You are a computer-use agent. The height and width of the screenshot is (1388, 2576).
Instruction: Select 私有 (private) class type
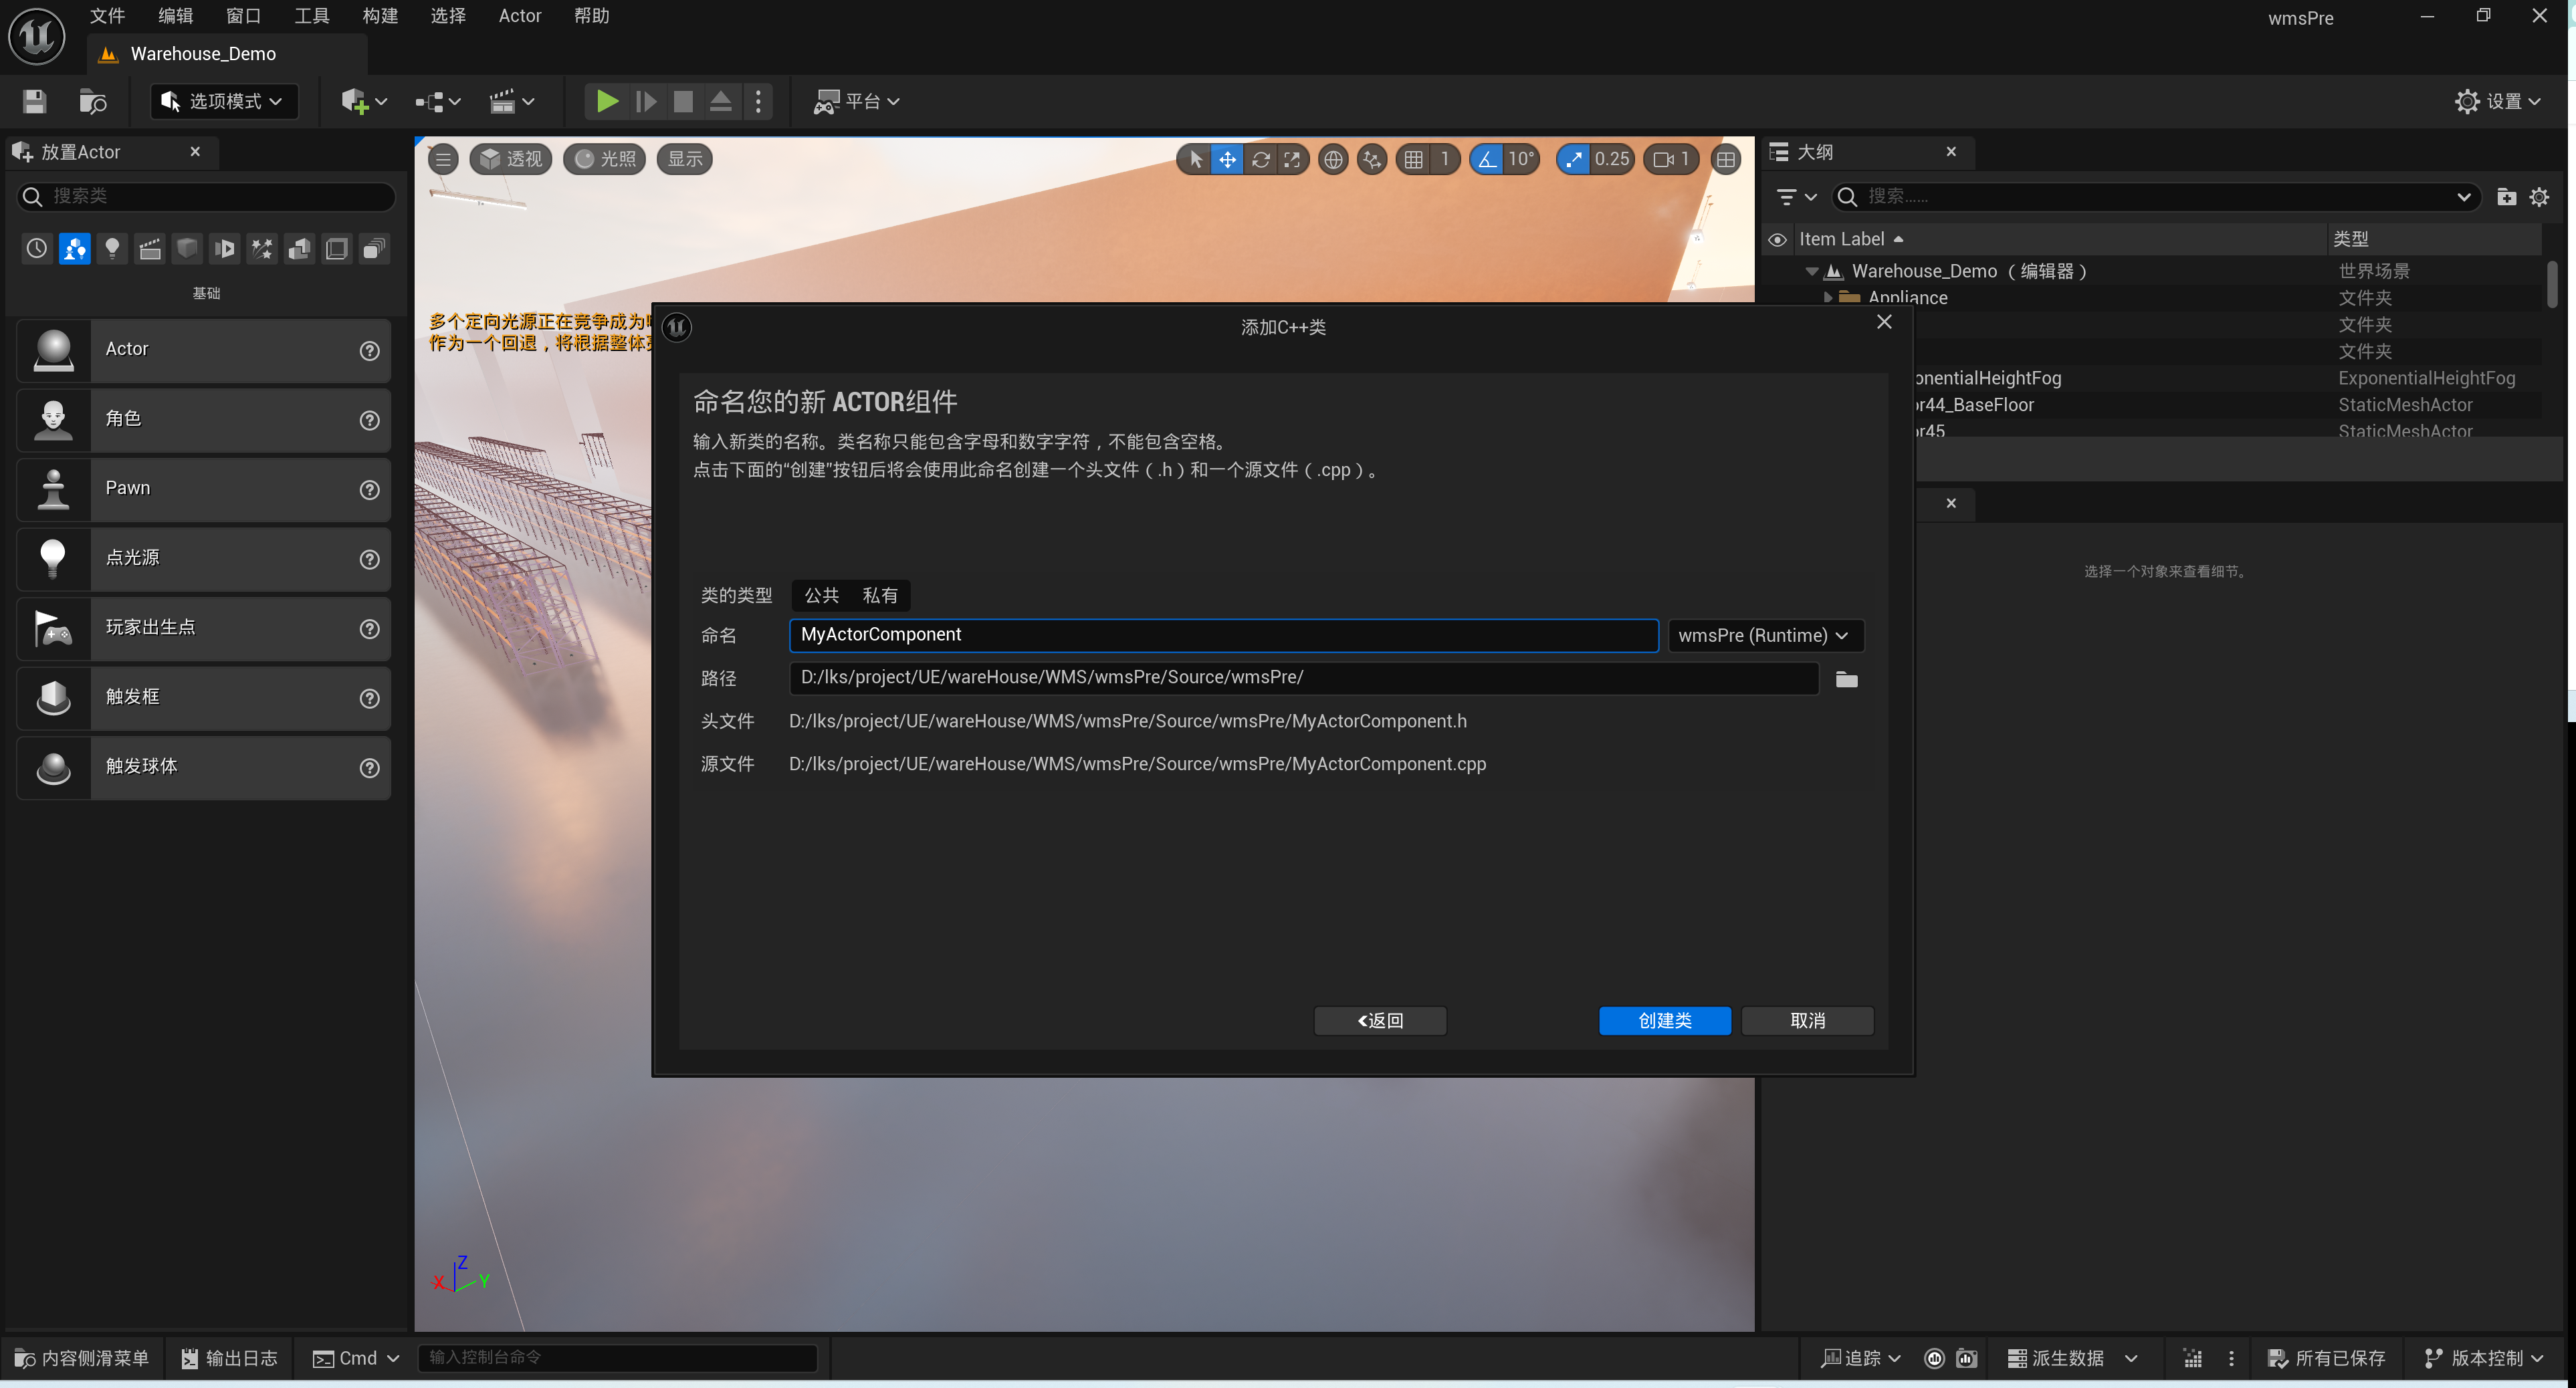pos(879,595)
